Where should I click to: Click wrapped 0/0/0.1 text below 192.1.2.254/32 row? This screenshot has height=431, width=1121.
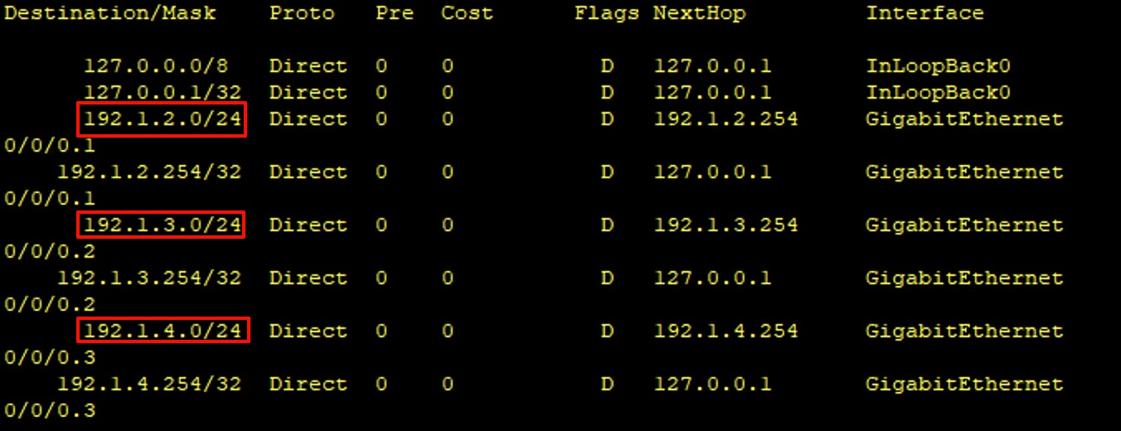point(50,200)
